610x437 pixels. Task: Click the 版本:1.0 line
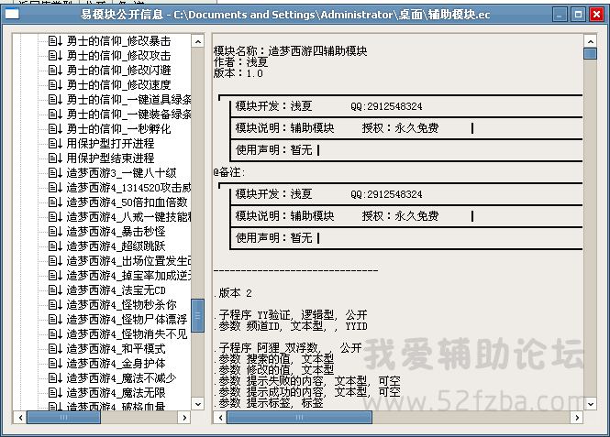pos(238,73)
